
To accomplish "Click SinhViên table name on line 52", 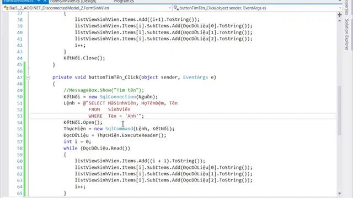I will 119,109.
